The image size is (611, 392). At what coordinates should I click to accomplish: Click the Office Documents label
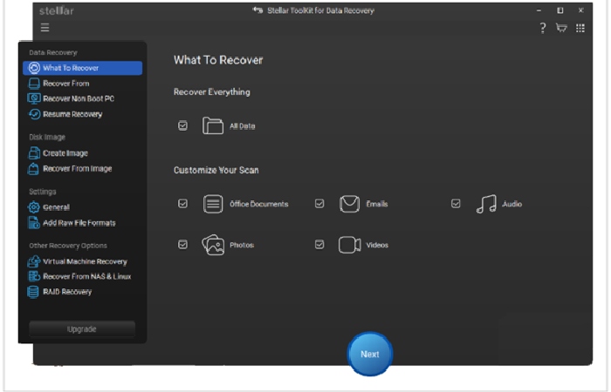click(258, 204)
